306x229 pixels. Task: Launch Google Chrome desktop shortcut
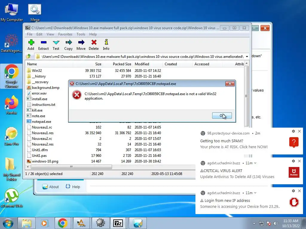pos(12,76)
